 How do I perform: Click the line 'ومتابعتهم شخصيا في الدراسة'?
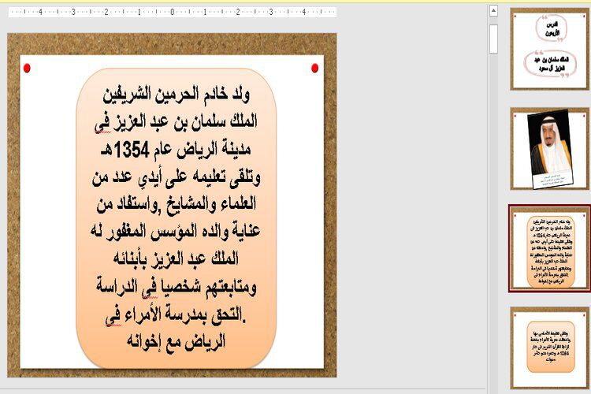176,287
